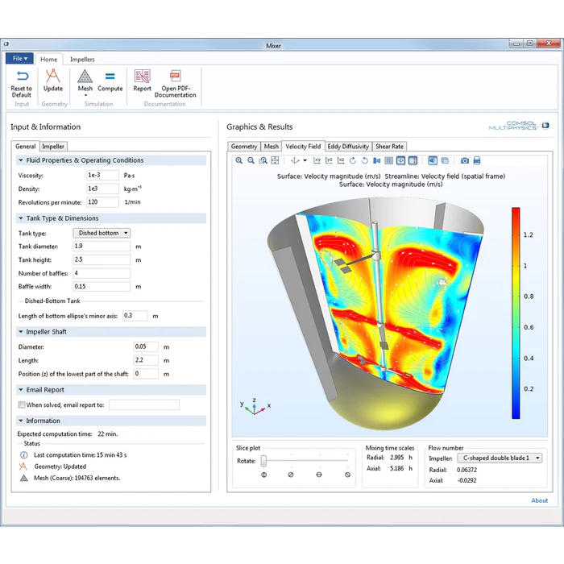Click the 0 degree slice rotation symbol

click(x=263, y=475)
